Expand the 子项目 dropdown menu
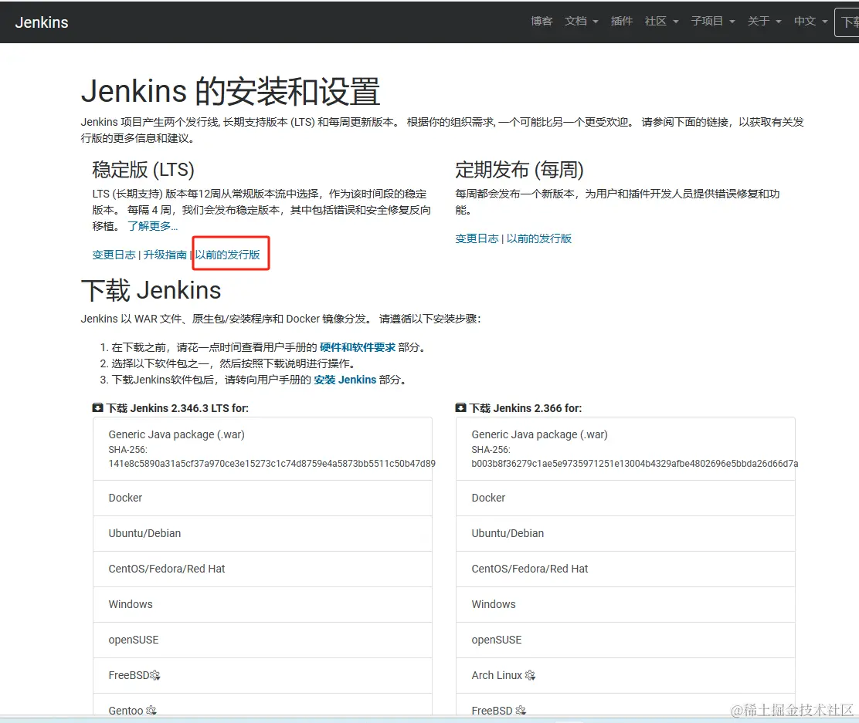This screenshot has width=859, height=723. coord(713,22)
